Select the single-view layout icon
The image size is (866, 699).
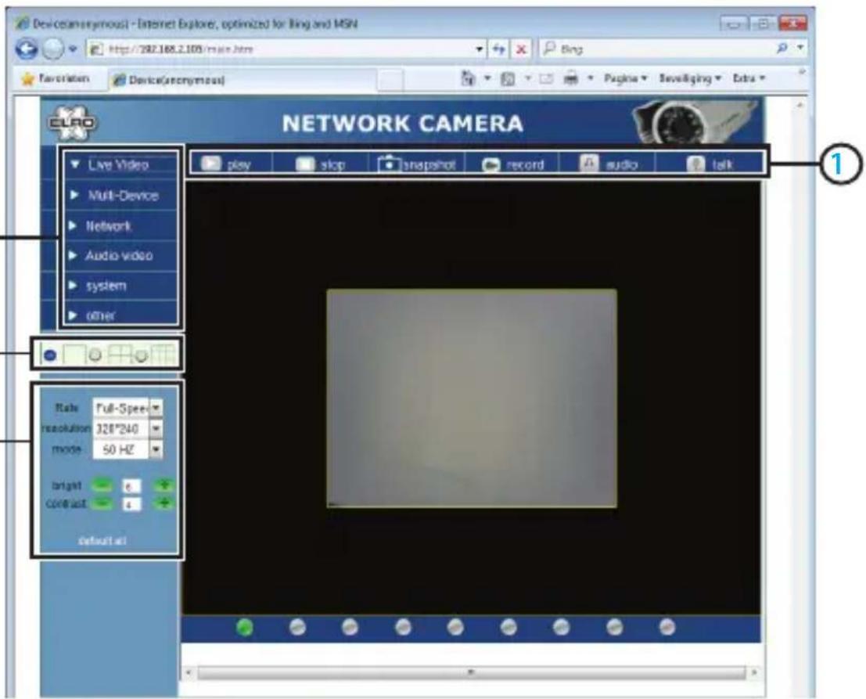click(x=74, y=355)
